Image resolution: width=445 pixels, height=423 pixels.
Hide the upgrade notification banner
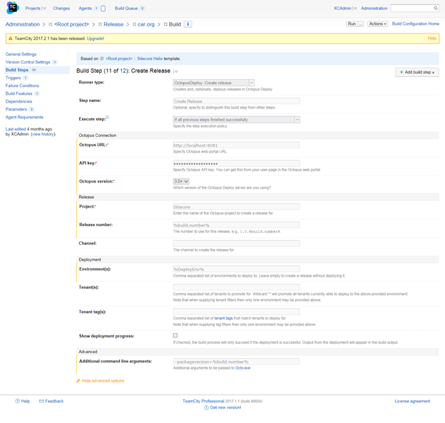tap(432, 39)
